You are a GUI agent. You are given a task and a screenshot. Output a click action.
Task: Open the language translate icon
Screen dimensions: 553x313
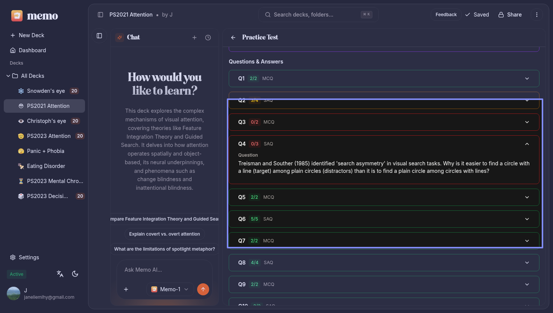tap(60, 274)
